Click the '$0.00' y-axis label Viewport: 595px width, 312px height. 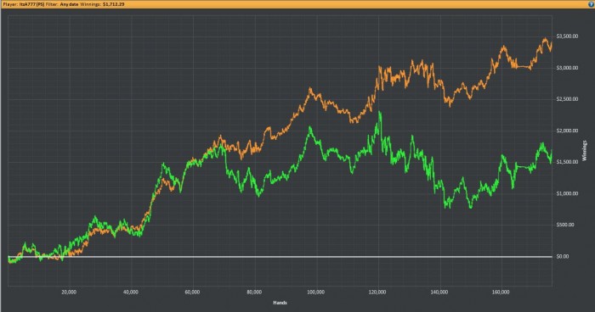pos(563,256)
